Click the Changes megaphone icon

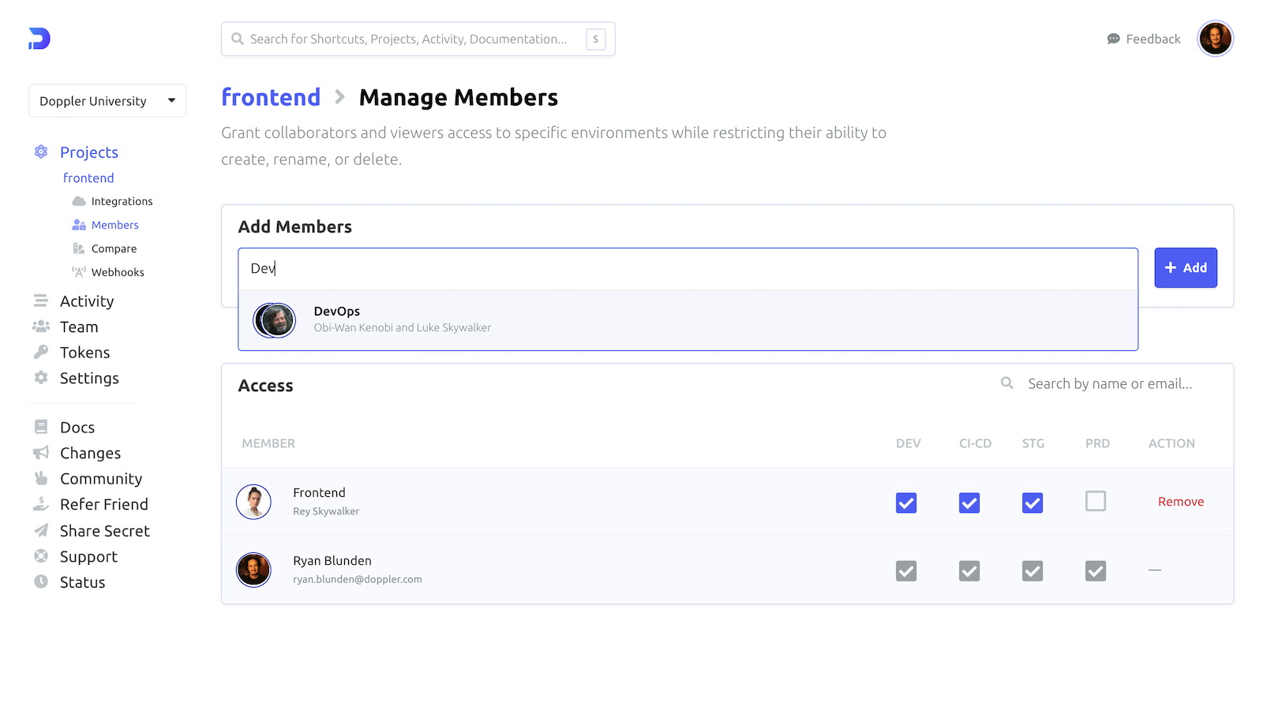(41, 452)
